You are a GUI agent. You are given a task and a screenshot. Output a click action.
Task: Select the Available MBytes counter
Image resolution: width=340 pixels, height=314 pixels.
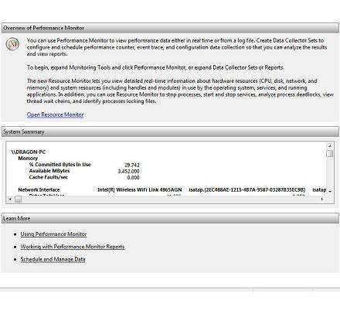coord(49,171)
